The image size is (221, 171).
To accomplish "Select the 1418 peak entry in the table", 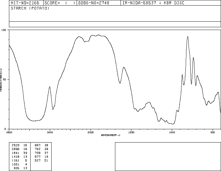I will (15, 156).
